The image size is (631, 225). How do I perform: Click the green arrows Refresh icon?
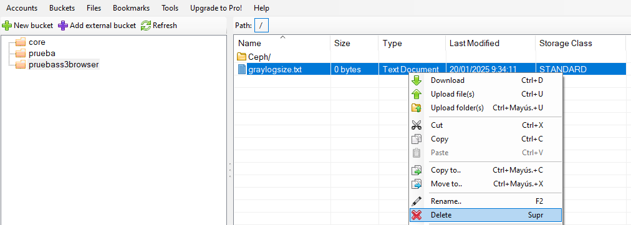[x=146, y=26]
